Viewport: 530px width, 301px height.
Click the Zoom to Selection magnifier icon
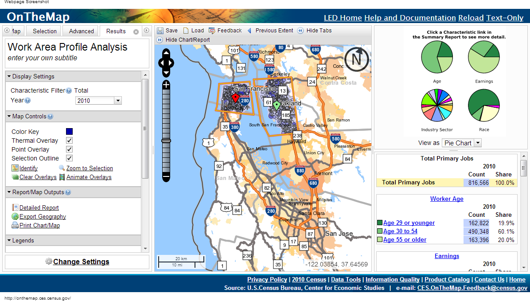[62, 168]
